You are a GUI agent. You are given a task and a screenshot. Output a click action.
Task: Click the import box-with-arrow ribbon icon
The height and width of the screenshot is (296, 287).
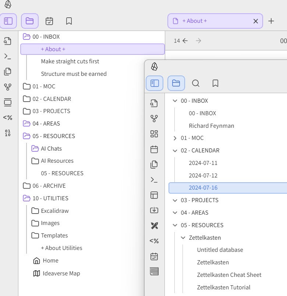(154, 210)
